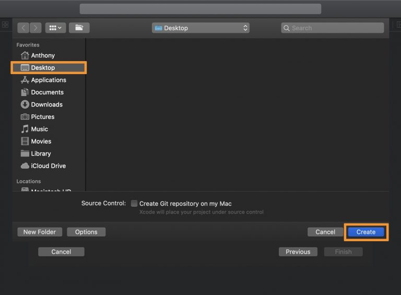Click the Library folder icon
Viewport: 401px width, 295px height.
click(x=25, y=154)
